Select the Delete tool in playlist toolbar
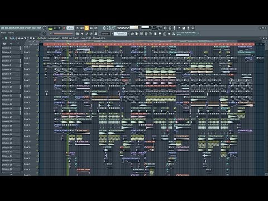Screen dimensions: 268x201 [16, 38]
